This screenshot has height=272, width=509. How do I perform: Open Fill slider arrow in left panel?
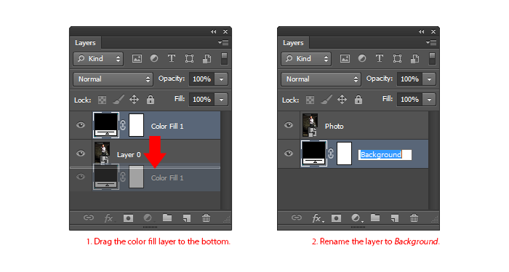pos(221,100)
